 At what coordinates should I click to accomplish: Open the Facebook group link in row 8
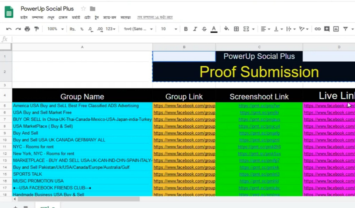[x=184, y=126]
